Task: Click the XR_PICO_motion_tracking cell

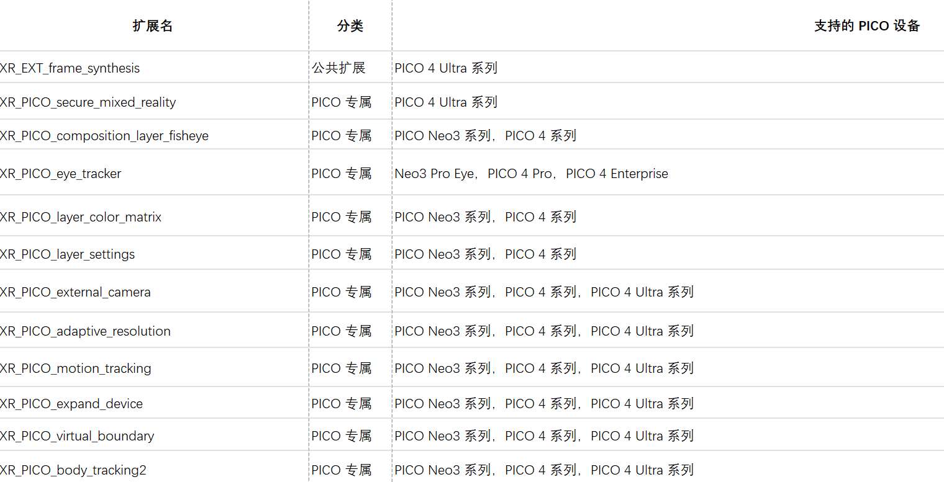Action: (76, 368)
